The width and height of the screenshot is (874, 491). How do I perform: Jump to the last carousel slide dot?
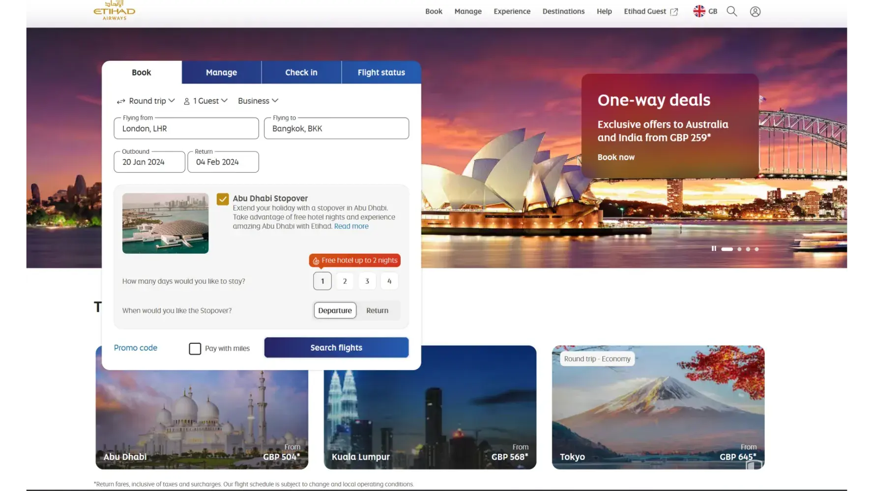tap(757, 249)
